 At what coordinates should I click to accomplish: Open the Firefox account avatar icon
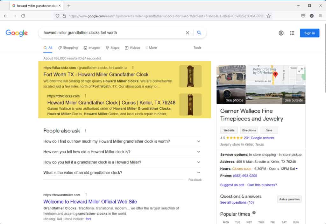[312, 16]
